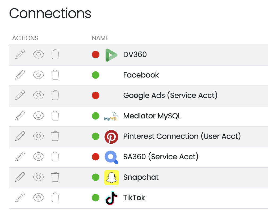Delete the SA360 Service Acct connection

(55, 156)
